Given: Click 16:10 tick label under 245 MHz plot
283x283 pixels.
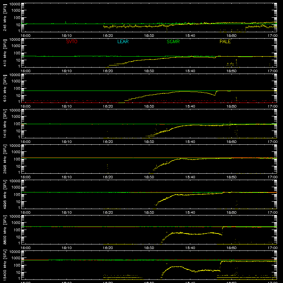Looking at the screenshot, I should coord(67,36).
